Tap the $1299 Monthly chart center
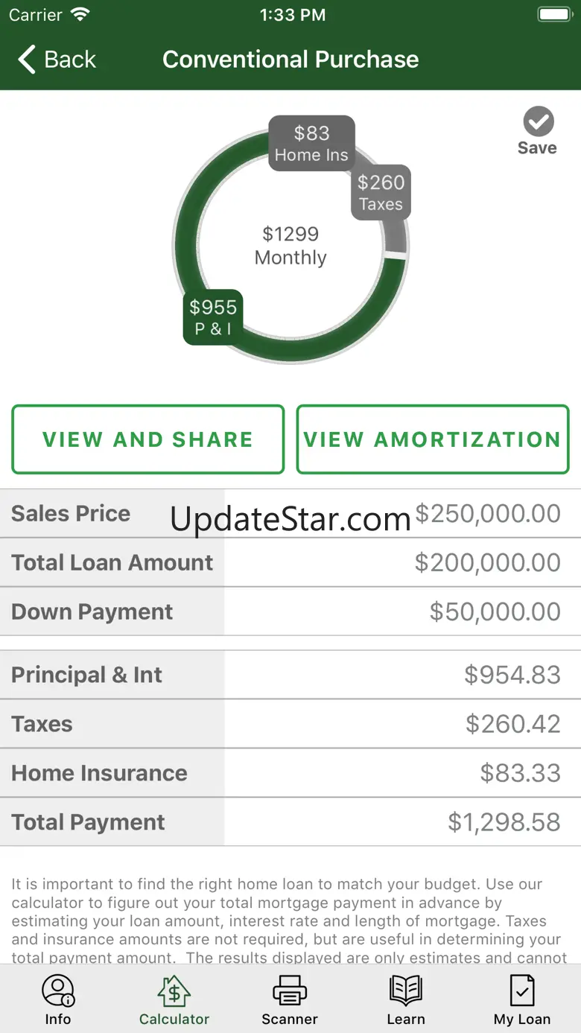Viewport: 581px width, 1033px height. click(290, 245)
